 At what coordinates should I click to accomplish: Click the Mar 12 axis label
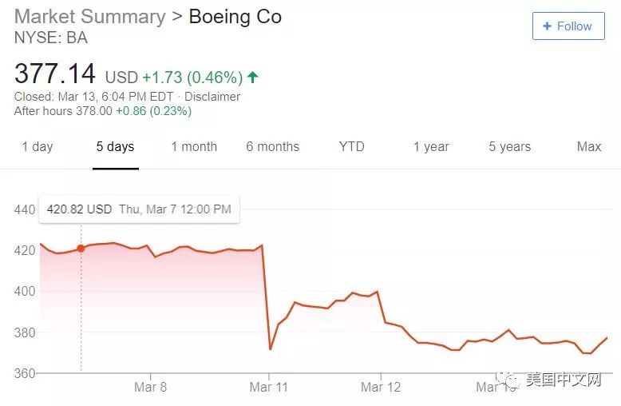[x=381, y=388]
